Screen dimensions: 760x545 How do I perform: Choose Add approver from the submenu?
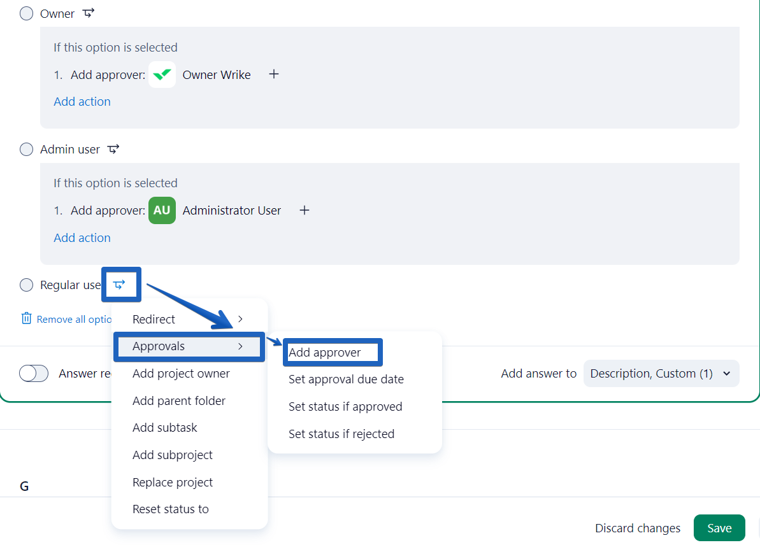coord(325,353)
